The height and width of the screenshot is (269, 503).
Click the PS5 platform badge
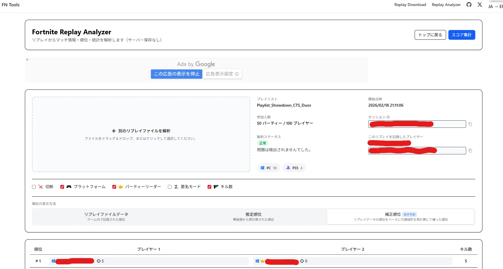(294, 168)
